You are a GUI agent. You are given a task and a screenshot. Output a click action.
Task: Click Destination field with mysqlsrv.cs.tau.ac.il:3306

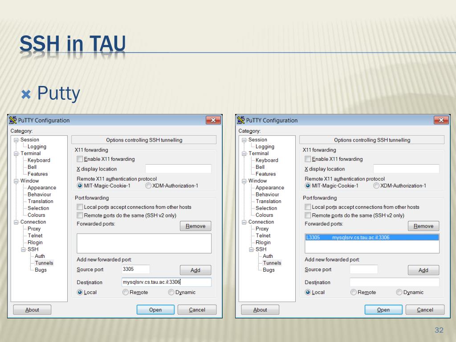(167, 282)
